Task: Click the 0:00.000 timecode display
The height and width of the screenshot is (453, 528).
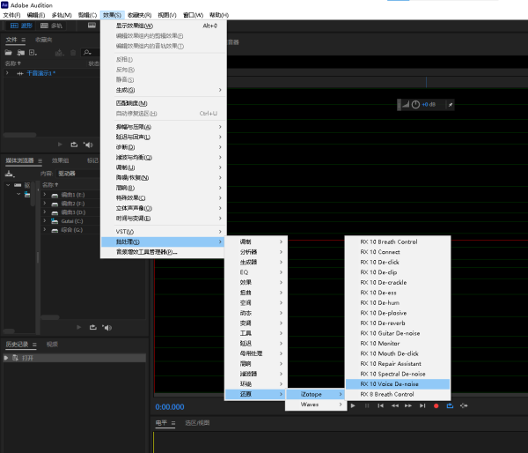Action: pos(170,406)
